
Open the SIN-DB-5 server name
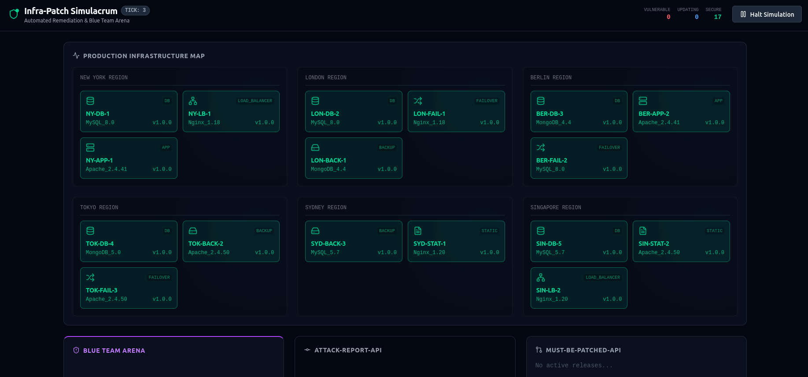549,244
